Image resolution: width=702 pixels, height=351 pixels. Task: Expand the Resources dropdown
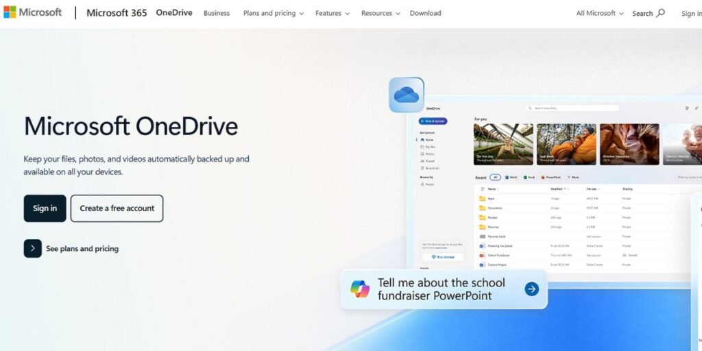coord(380,14)
